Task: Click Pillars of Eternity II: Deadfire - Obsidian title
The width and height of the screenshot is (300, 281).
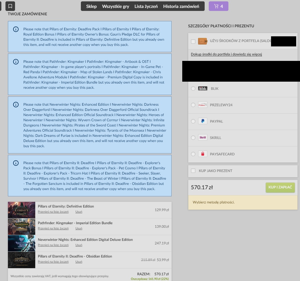Action: coord(75,256)
